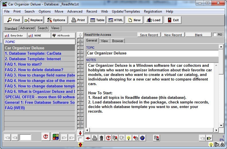The image size is (227, 149).
Task: Click the globe web icon
Action: point(142,138)
